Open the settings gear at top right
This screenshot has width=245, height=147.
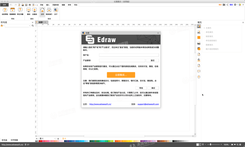coord(235,5)
